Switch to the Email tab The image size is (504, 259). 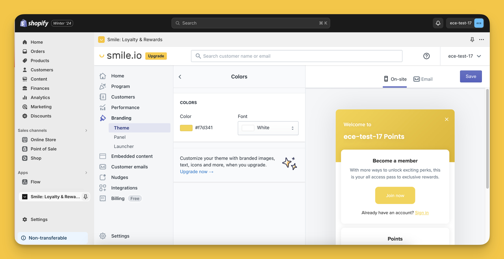(x=423, y=79)
